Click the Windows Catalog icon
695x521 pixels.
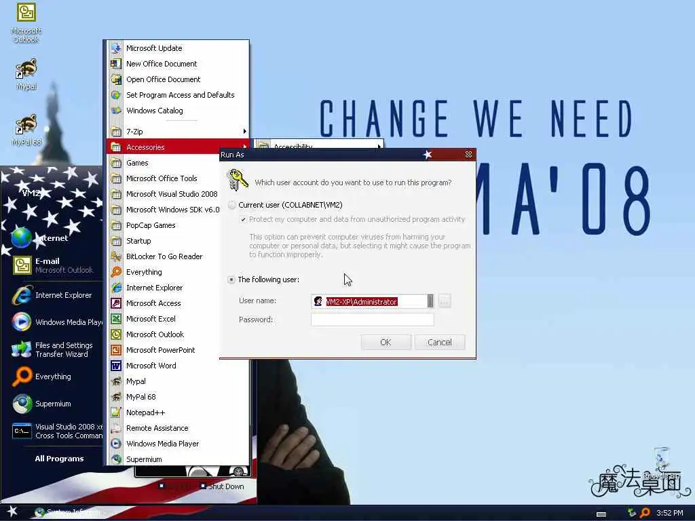point(115,111)
